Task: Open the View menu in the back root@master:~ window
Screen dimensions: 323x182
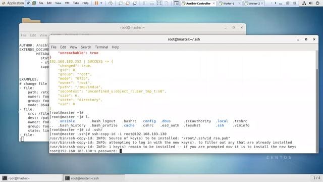Action: tap(43, 35)
